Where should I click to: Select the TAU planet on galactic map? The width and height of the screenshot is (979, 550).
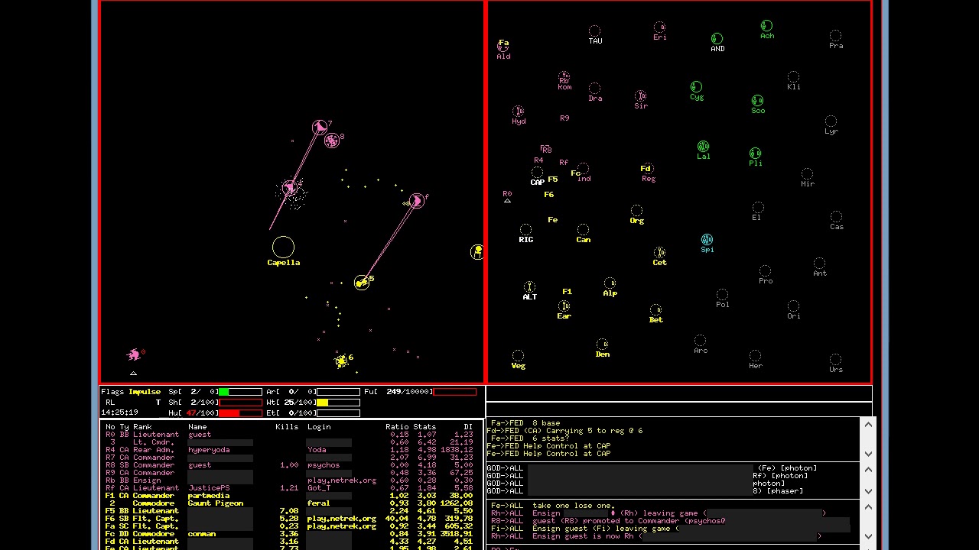[x=594, y=31]
